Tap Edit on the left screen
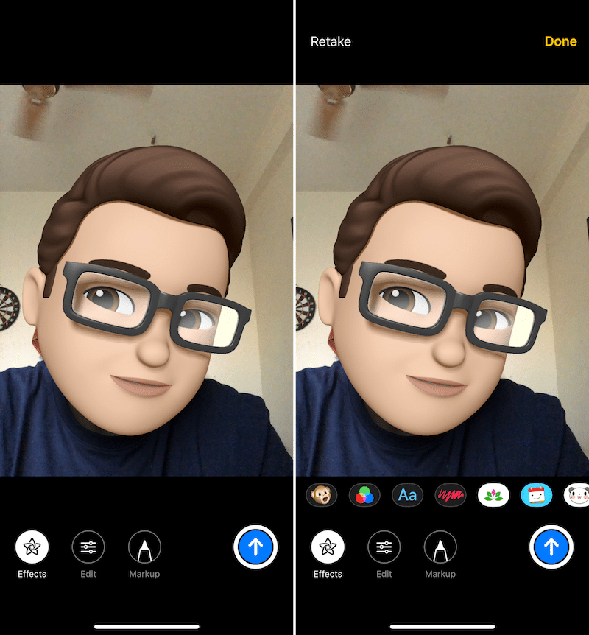Viewport: 589px width, 635px height. coord(88,547)
